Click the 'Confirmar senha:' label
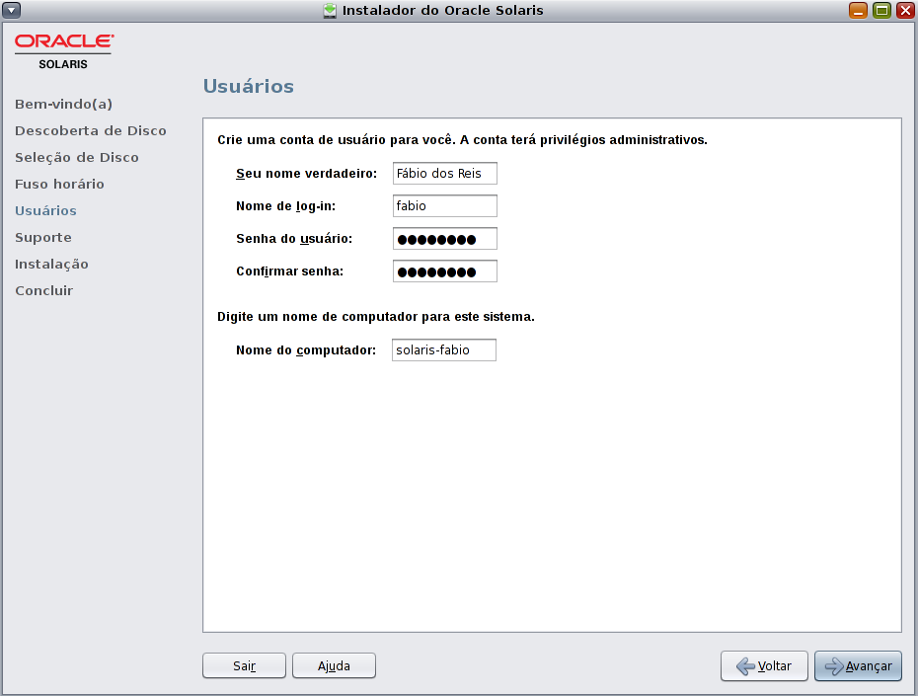 [290, 271]
